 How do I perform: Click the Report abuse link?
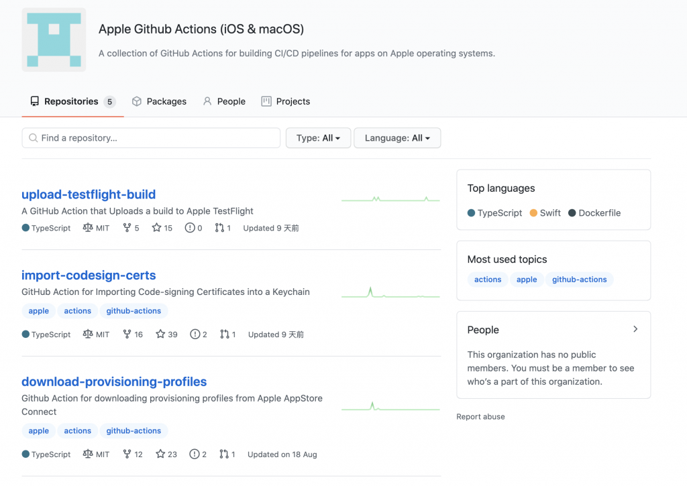[x=480, y=417]
